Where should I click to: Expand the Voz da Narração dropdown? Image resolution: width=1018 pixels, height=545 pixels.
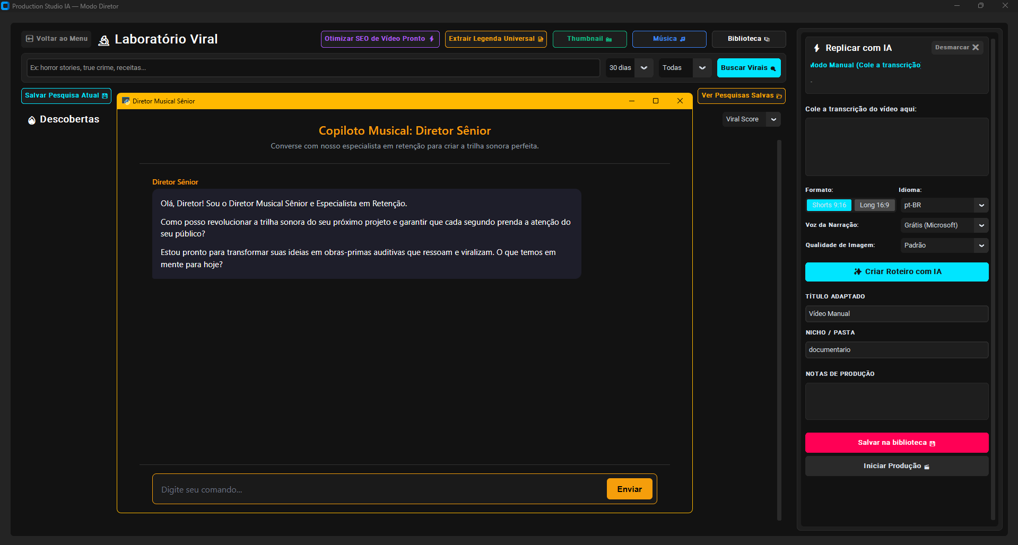[x=944, y=225]
